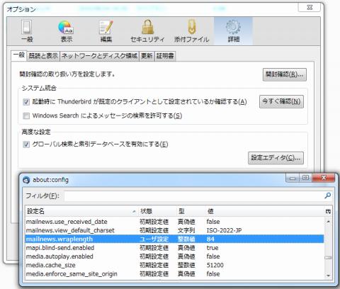
Task: Open the 一般 (General) category icon
Action: 27,31
